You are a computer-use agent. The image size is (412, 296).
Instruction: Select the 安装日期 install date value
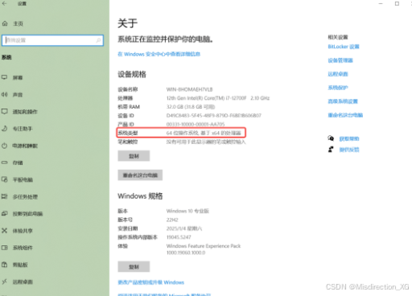tap(184, 228)
